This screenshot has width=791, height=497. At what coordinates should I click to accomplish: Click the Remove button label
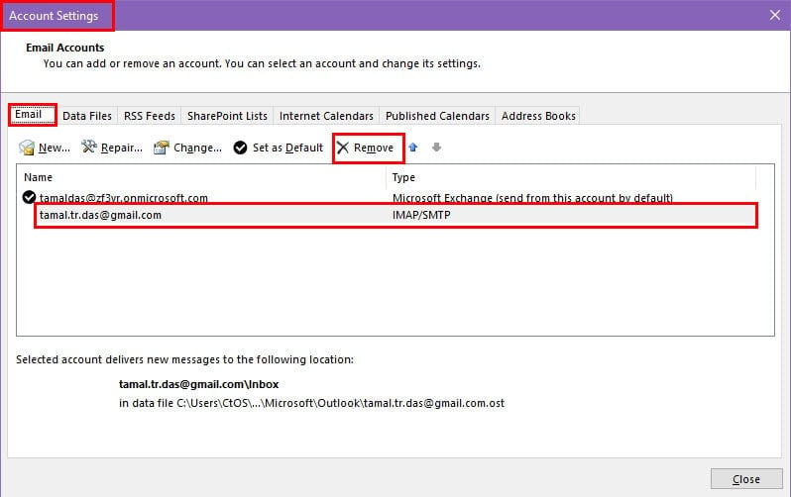click(374, 148)
